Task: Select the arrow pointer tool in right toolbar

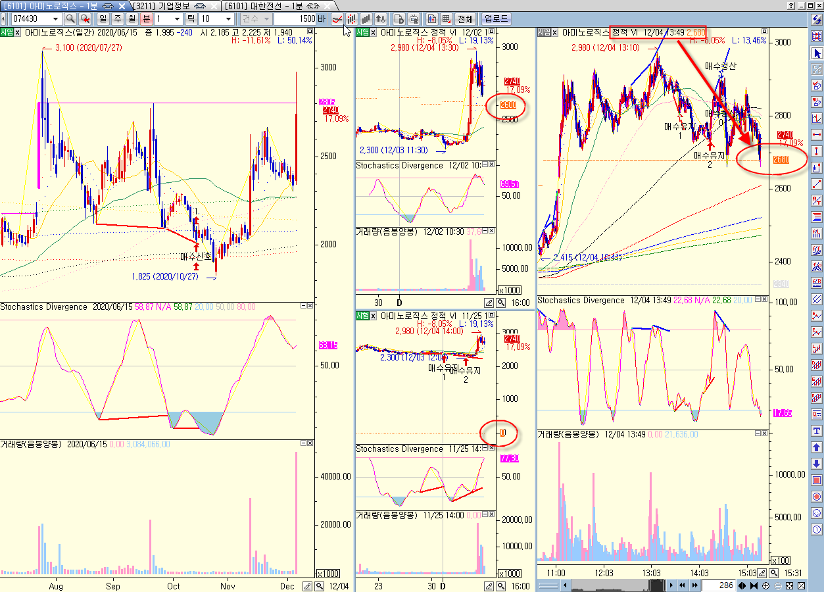Action: (817, 53)
